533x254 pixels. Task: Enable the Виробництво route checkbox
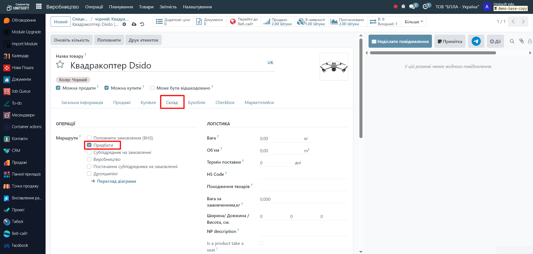89,159
